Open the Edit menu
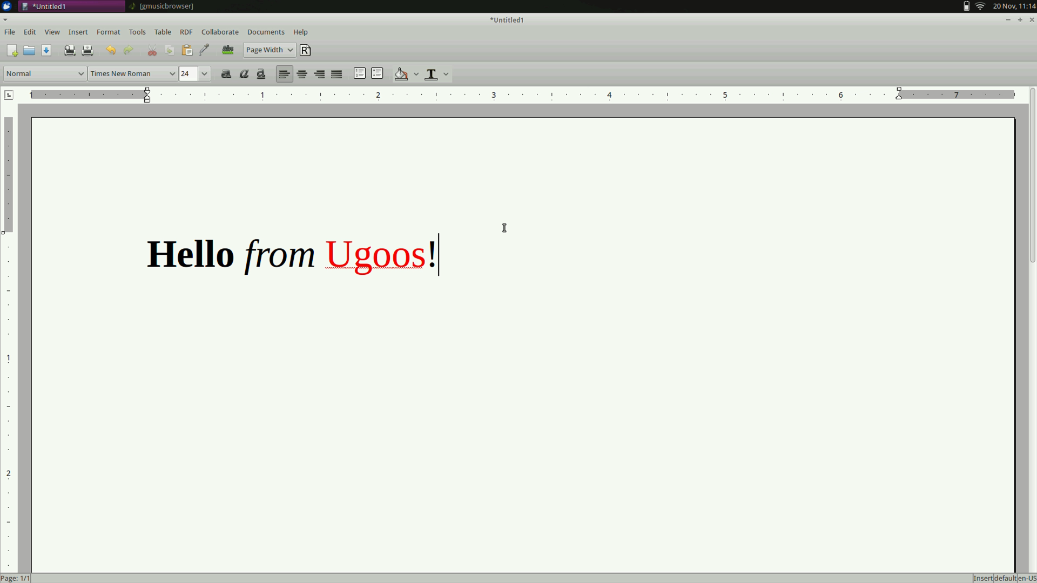This screenshot has width=1037, height=583. [x=30, y=32]
